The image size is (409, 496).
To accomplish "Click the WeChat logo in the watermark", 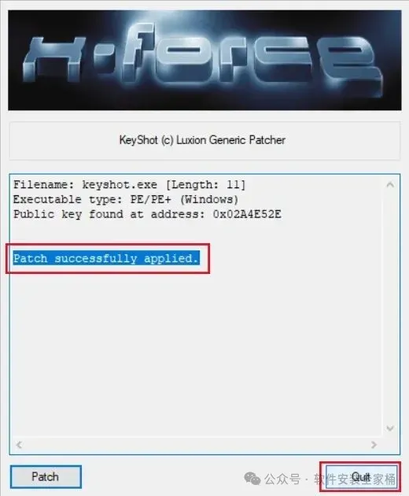I will point(252,479).
